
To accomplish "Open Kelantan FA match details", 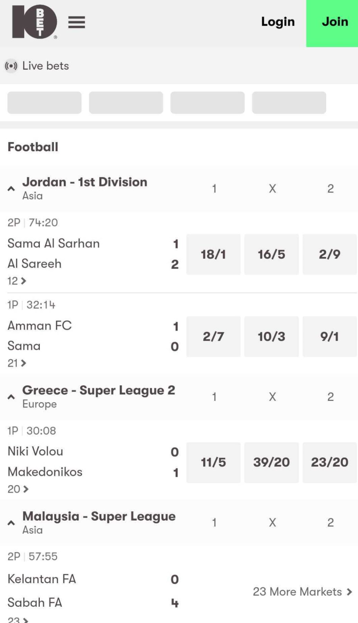I will pyautogui.click(x=42, y=579).
